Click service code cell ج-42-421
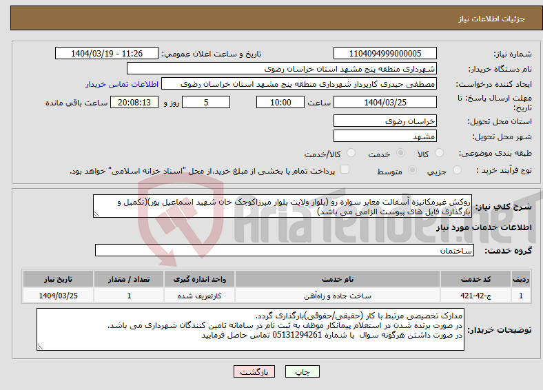This screenshot has height=390, width=543. [x=476, y=296]
